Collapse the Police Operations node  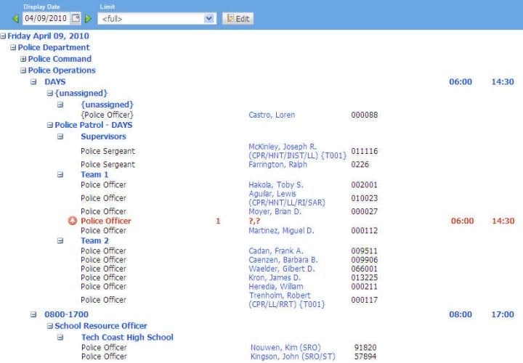[x=23, y=70]
